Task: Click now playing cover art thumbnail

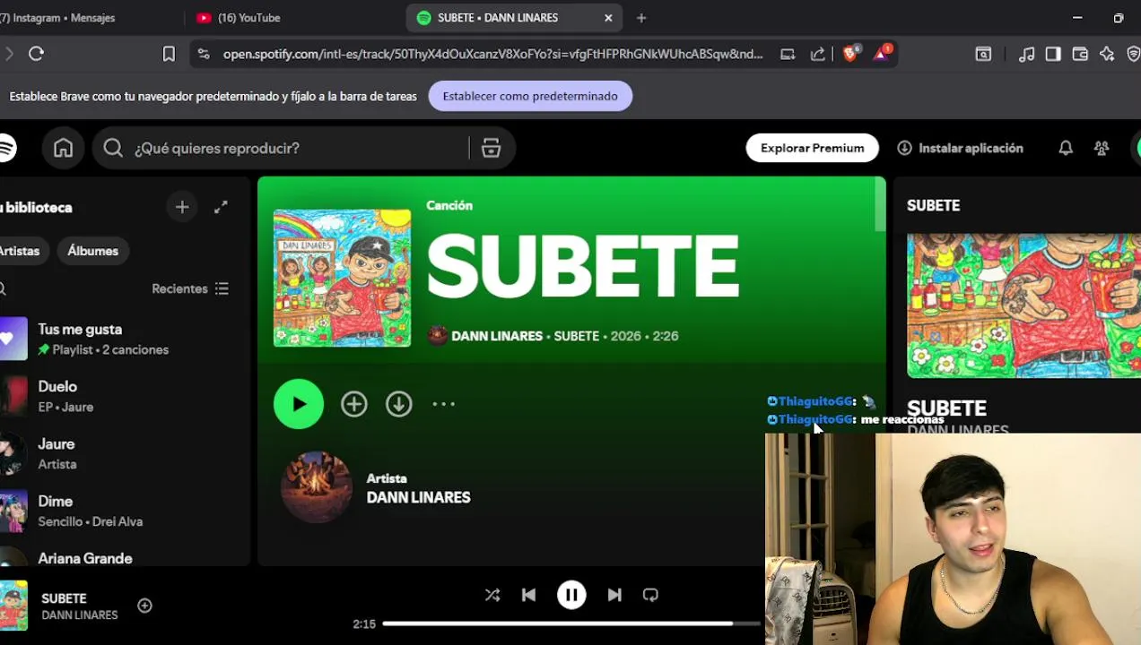Action: tap(13, 606)
